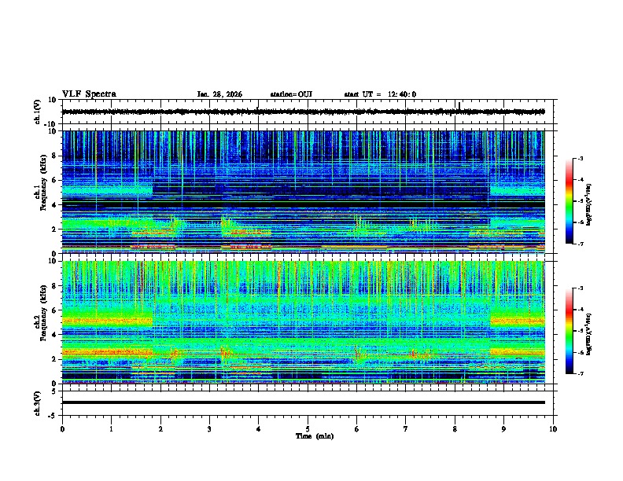Click the "8" kHz tick on ch.2 spectrogram

coord(55,286)
